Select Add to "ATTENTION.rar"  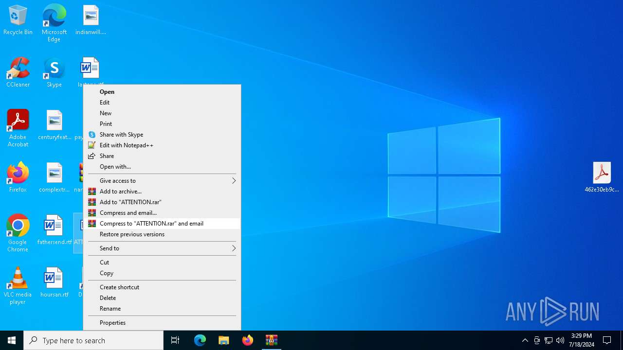tap(162, 202)
